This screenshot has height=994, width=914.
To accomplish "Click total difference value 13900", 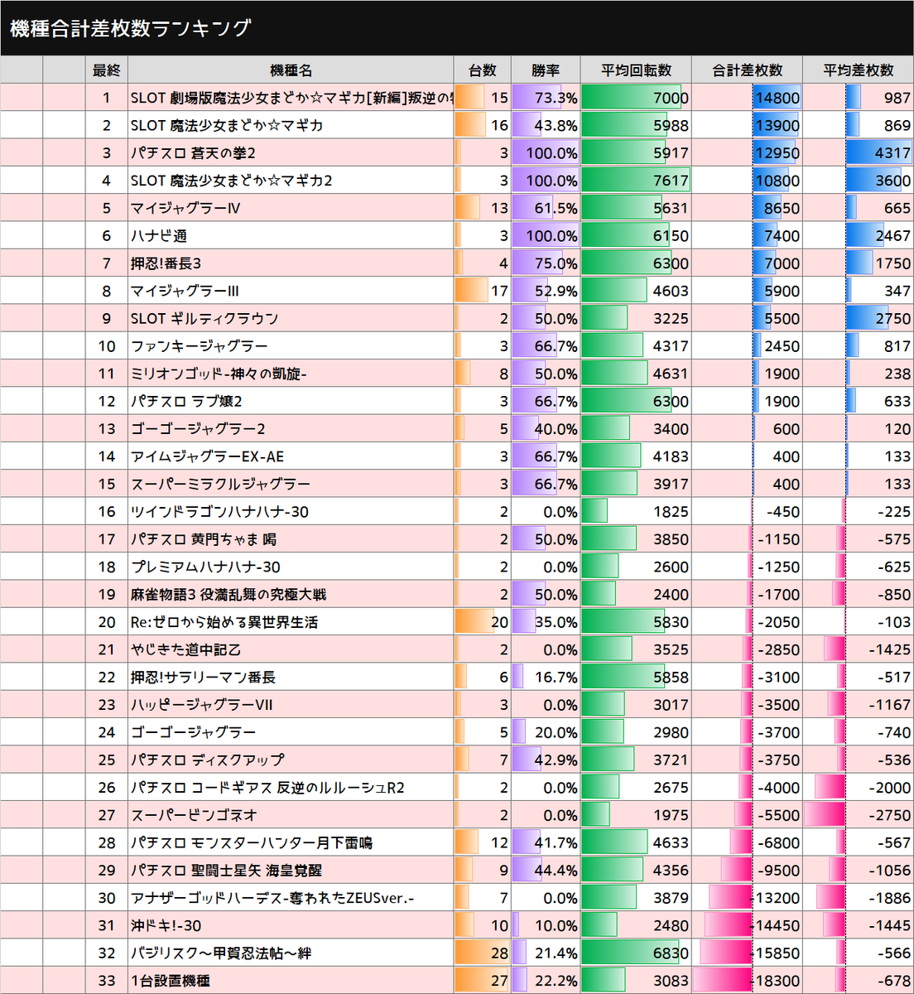I will (x=777, y=125).
